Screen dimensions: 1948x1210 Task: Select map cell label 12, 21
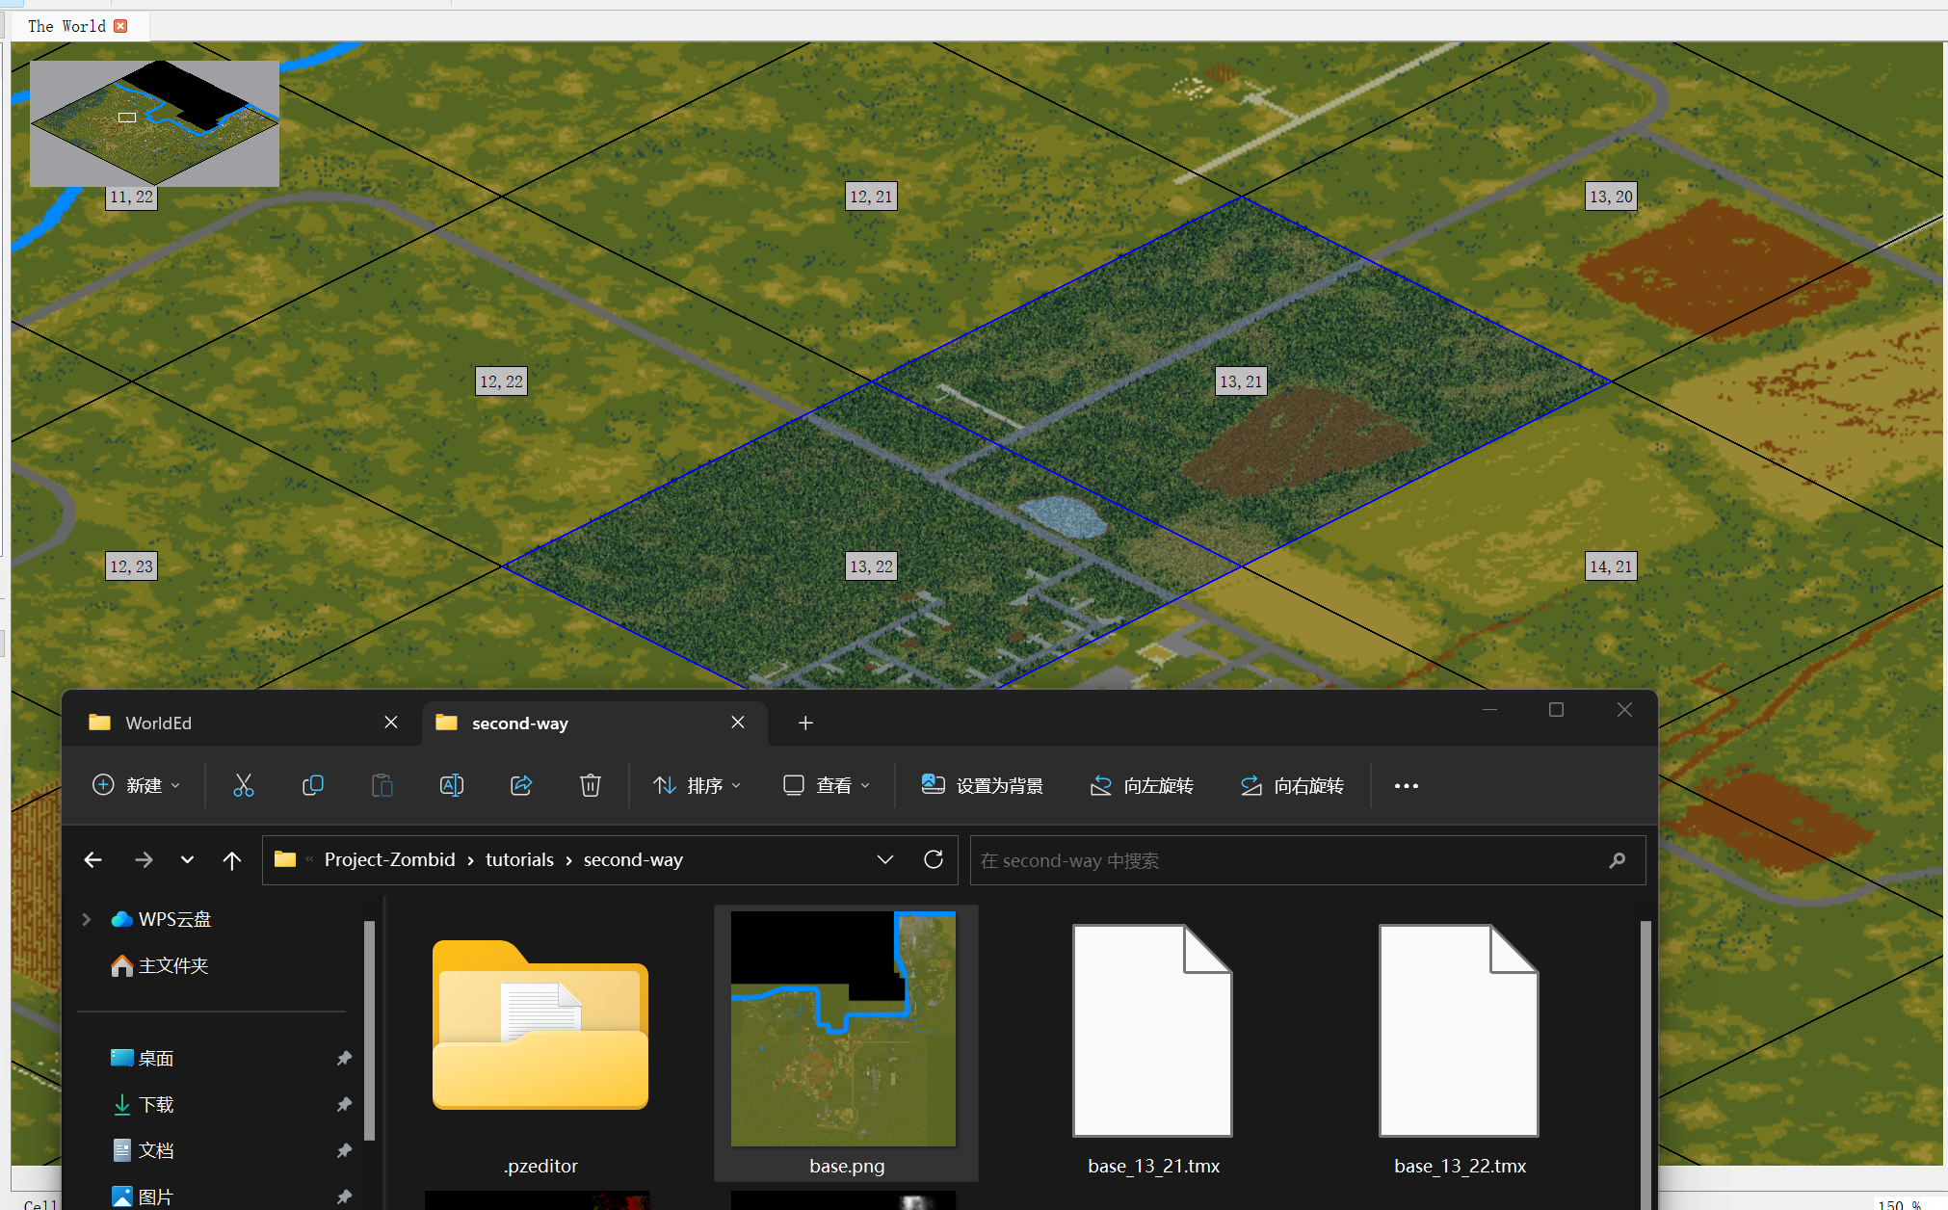pyautogui.click(x=872, y=197)
